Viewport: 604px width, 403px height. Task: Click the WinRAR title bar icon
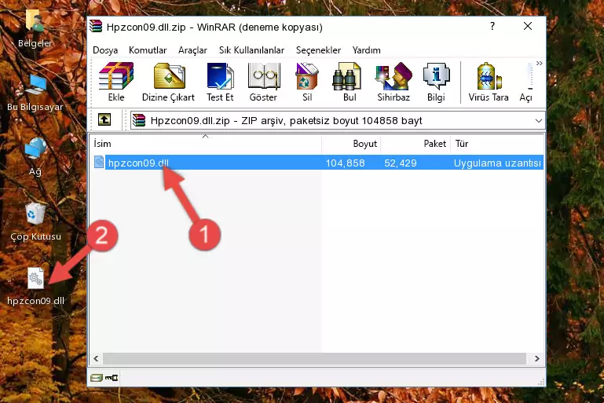[x=96, y=27]
